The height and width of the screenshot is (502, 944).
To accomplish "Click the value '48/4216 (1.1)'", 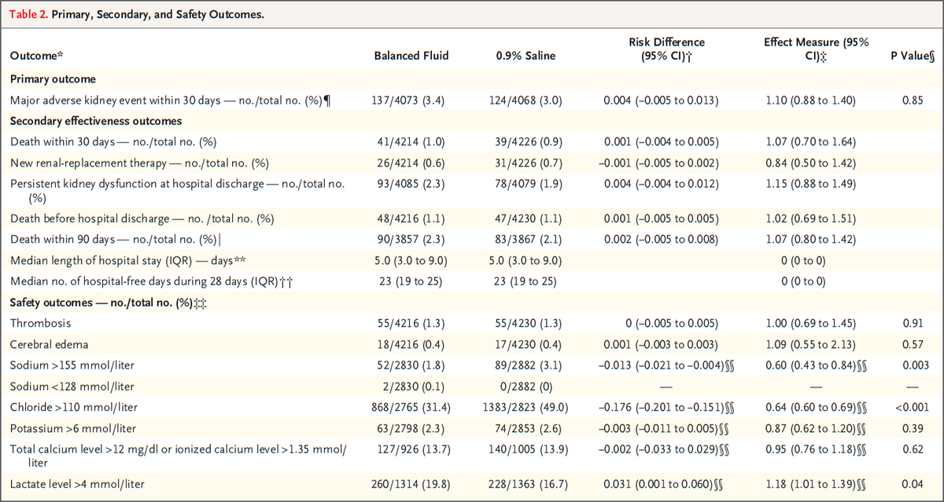I will point(409,218).
